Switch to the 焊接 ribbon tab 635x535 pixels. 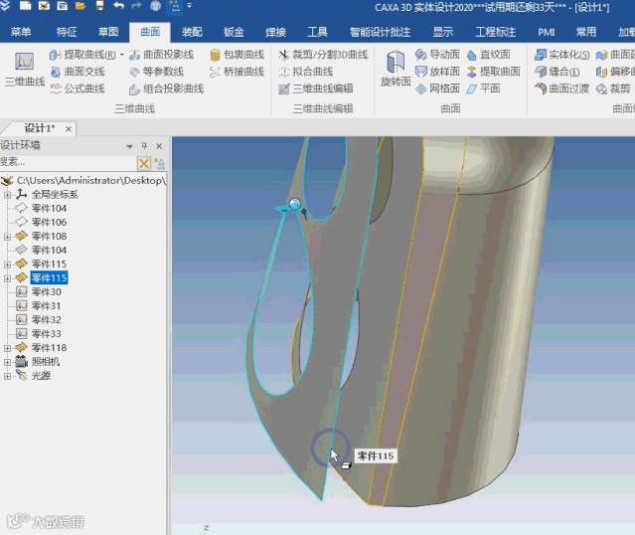pyautogui.click(x=275, y=32)
